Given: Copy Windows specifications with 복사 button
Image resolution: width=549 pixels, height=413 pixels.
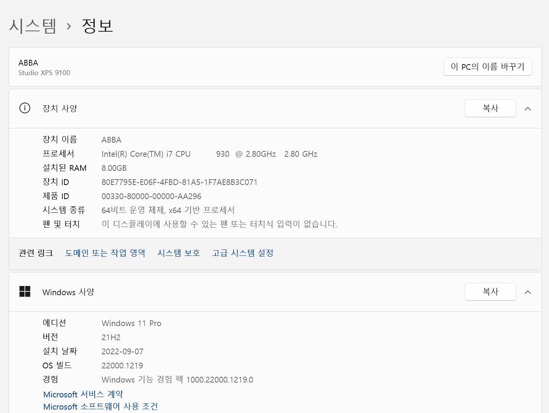Looking at the screenshot, I should [490, 292].
